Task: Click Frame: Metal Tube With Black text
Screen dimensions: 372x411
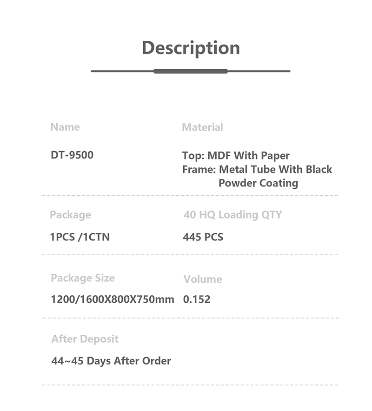Action: (257, 169)
